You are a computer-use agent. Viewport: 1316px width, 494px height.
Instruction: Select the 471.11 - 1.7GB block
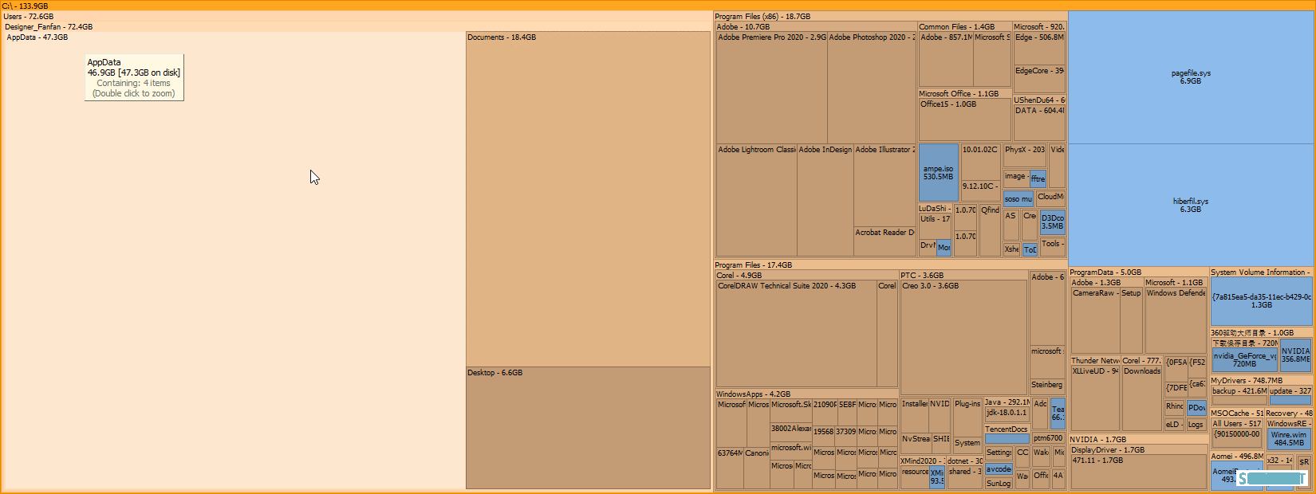[x=1139, y=472]
